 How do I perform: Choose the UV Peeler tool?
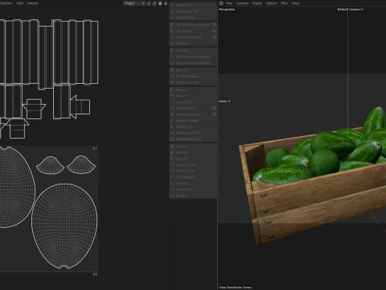(193, 51)
